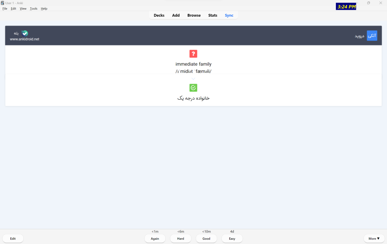Rate the card as Good

point(206,239)
